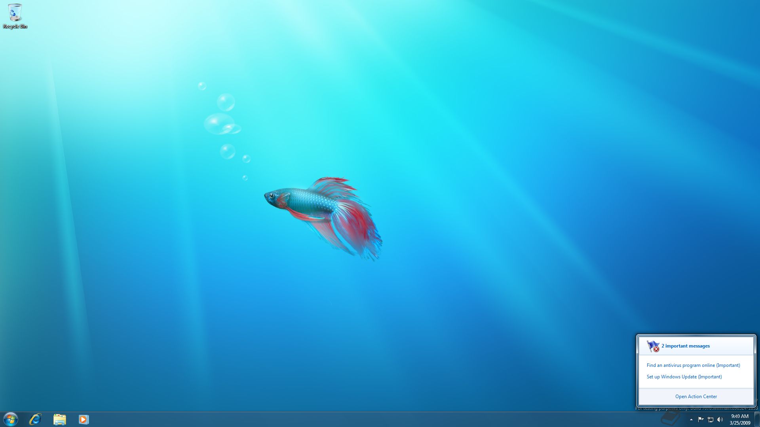
Task: Show hidden tray icons arrow
Action: click(691, 419)
